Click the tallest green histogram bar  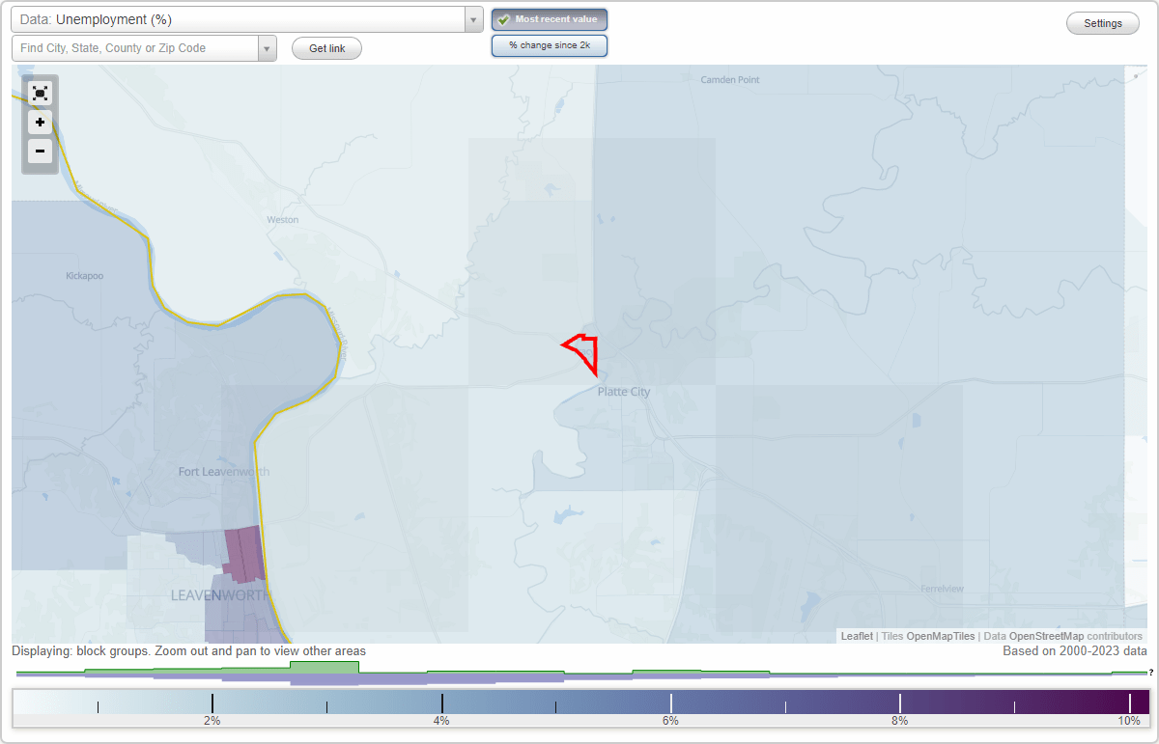[325, 667]
